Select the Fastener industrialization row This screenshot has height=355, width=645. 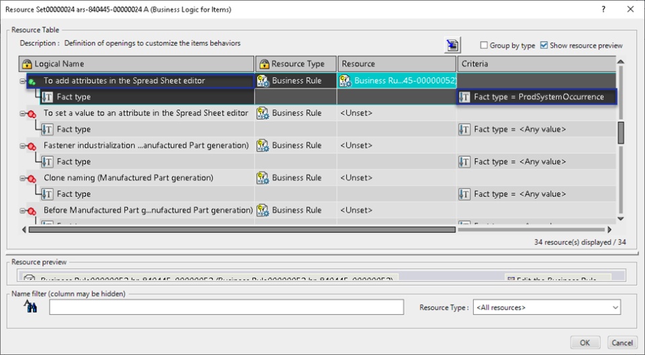(146, 146)
